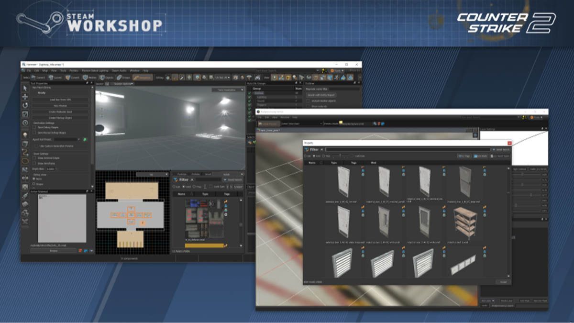Open the Tools menu in Hammer menu bar
The height and width of the screenshot is (323, 574).
click(x=64, y=70)
